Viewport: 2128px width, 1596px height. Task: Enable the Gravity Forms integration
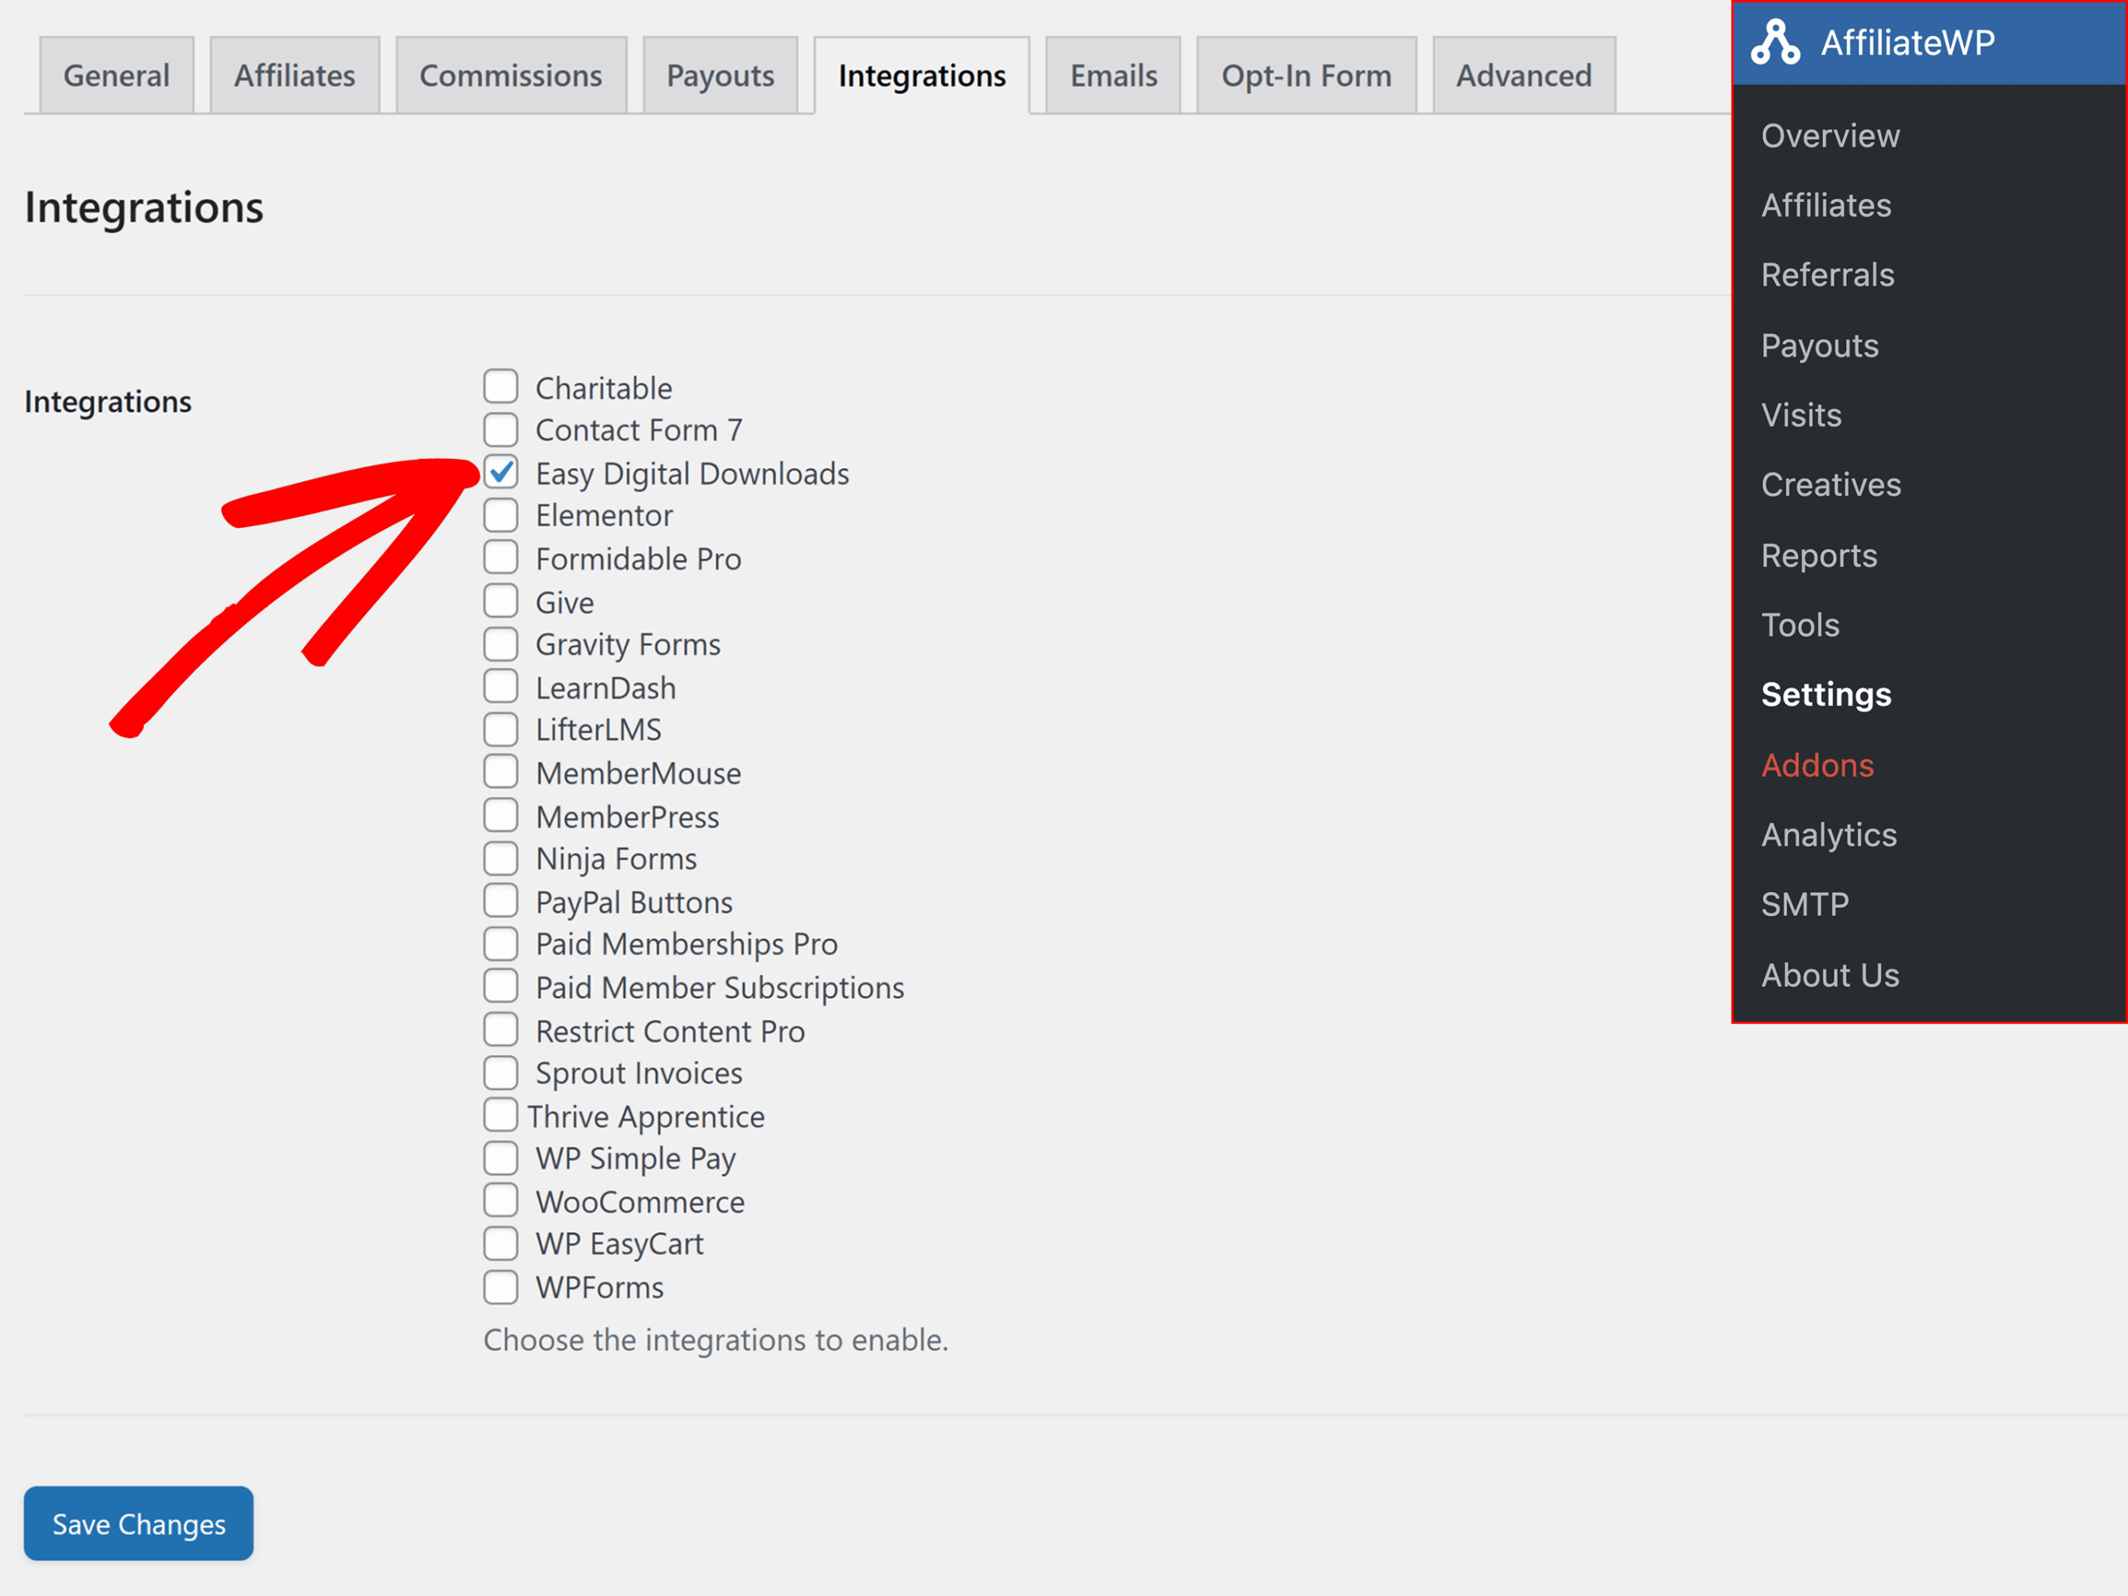500,643
